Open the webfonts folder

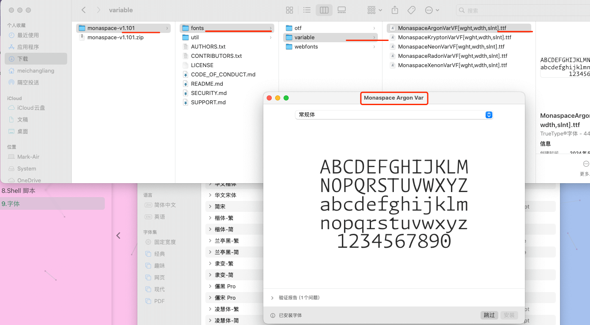(x=331, y=46)
